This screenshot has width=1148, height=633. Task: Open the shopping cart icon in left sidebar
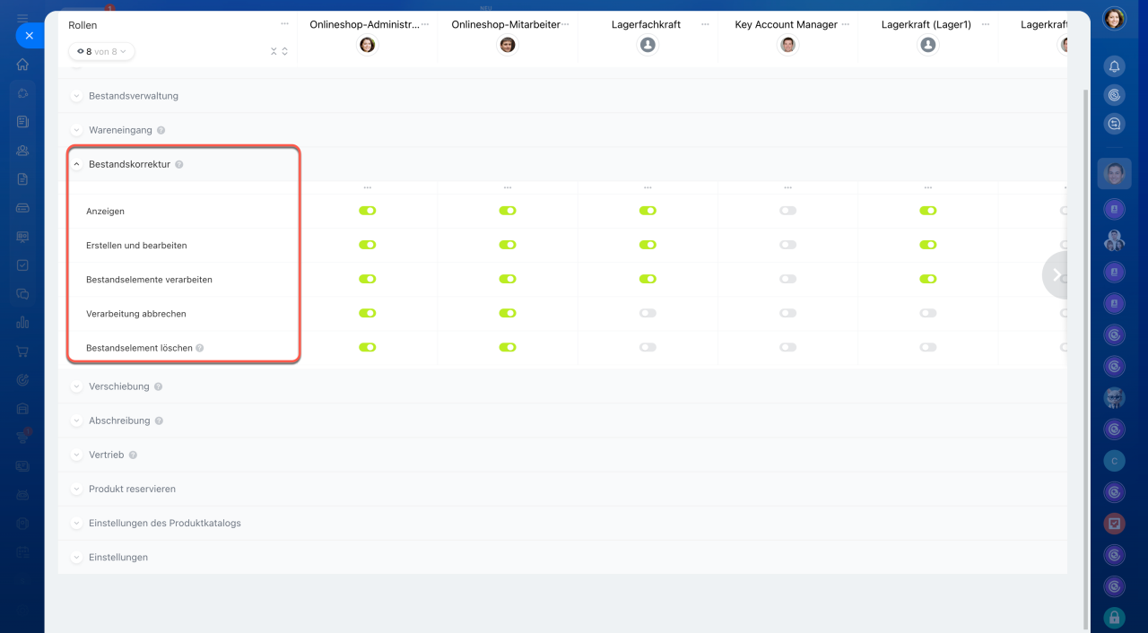(22, 351)
